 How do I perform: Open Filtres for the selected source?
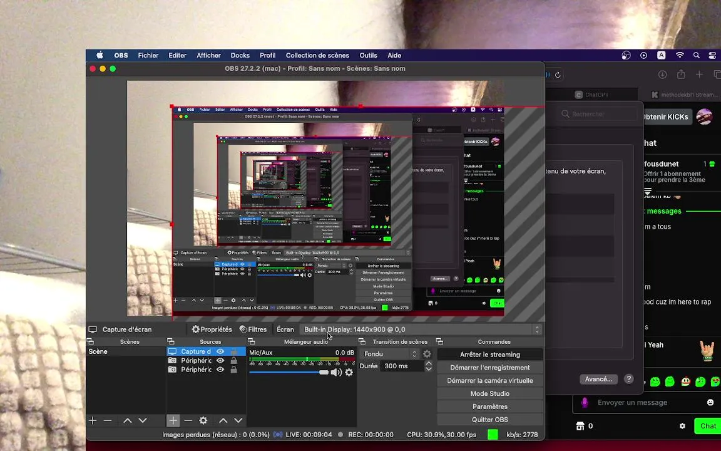click(253, 329)
